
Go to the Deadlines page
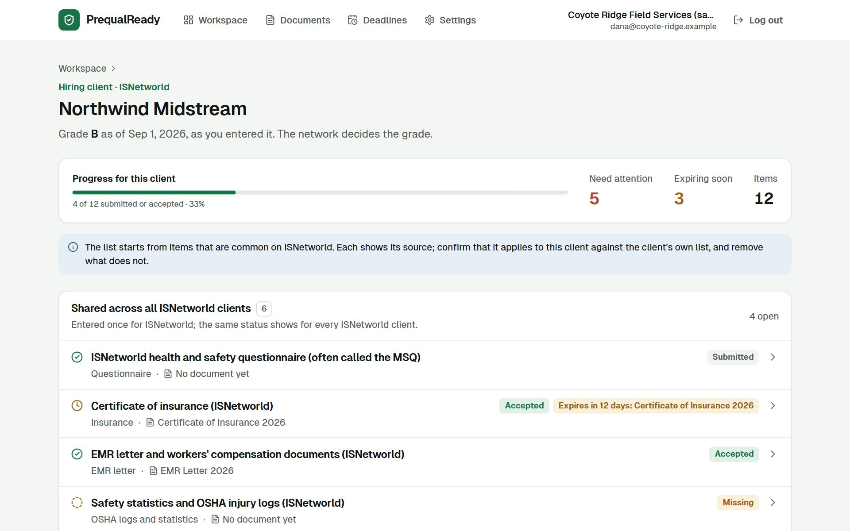[377, 20]
